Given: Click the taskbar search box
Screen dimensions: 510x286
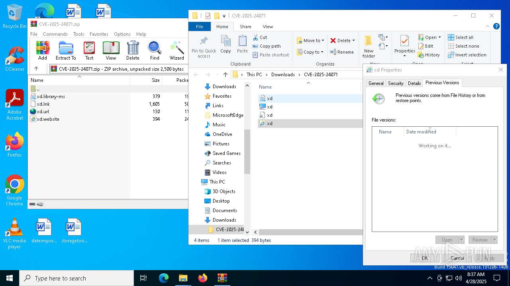Looking at the screenshot, I should coord(76,278).
